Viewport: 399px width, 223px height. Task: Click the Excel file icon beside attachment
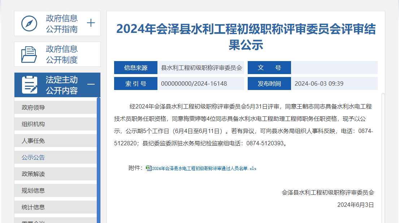[148, 168]
